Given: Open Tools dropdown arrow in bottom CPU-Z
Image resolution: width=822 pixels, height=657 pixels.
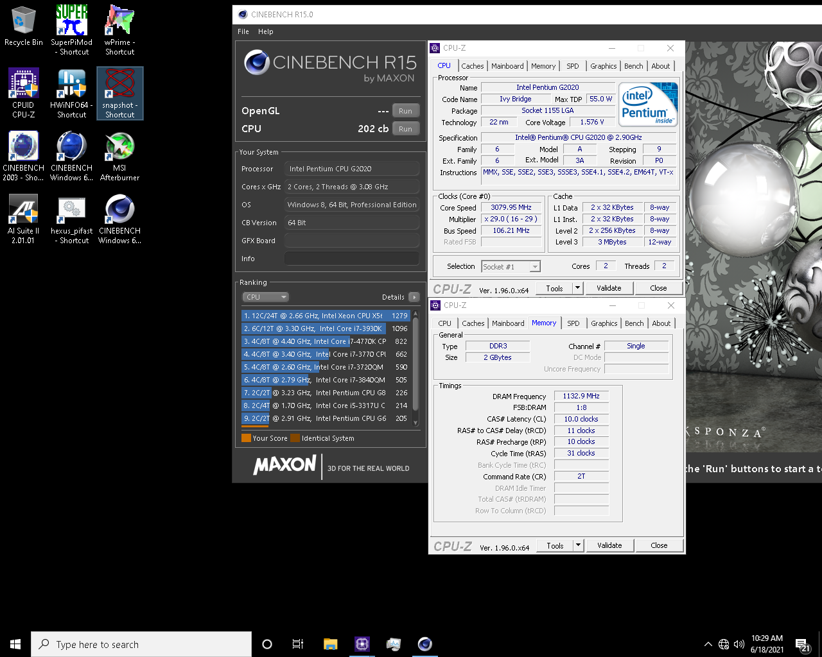Looking at the screenshot, I should (x=578, y=545).
